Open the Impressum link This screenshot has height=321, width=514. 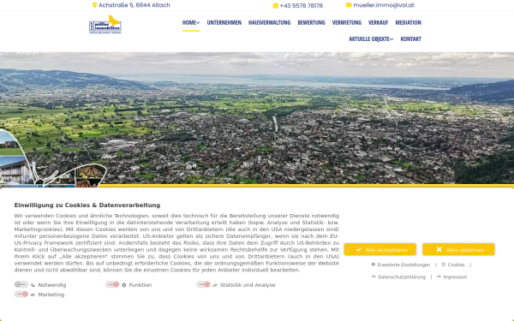[455, 276]
